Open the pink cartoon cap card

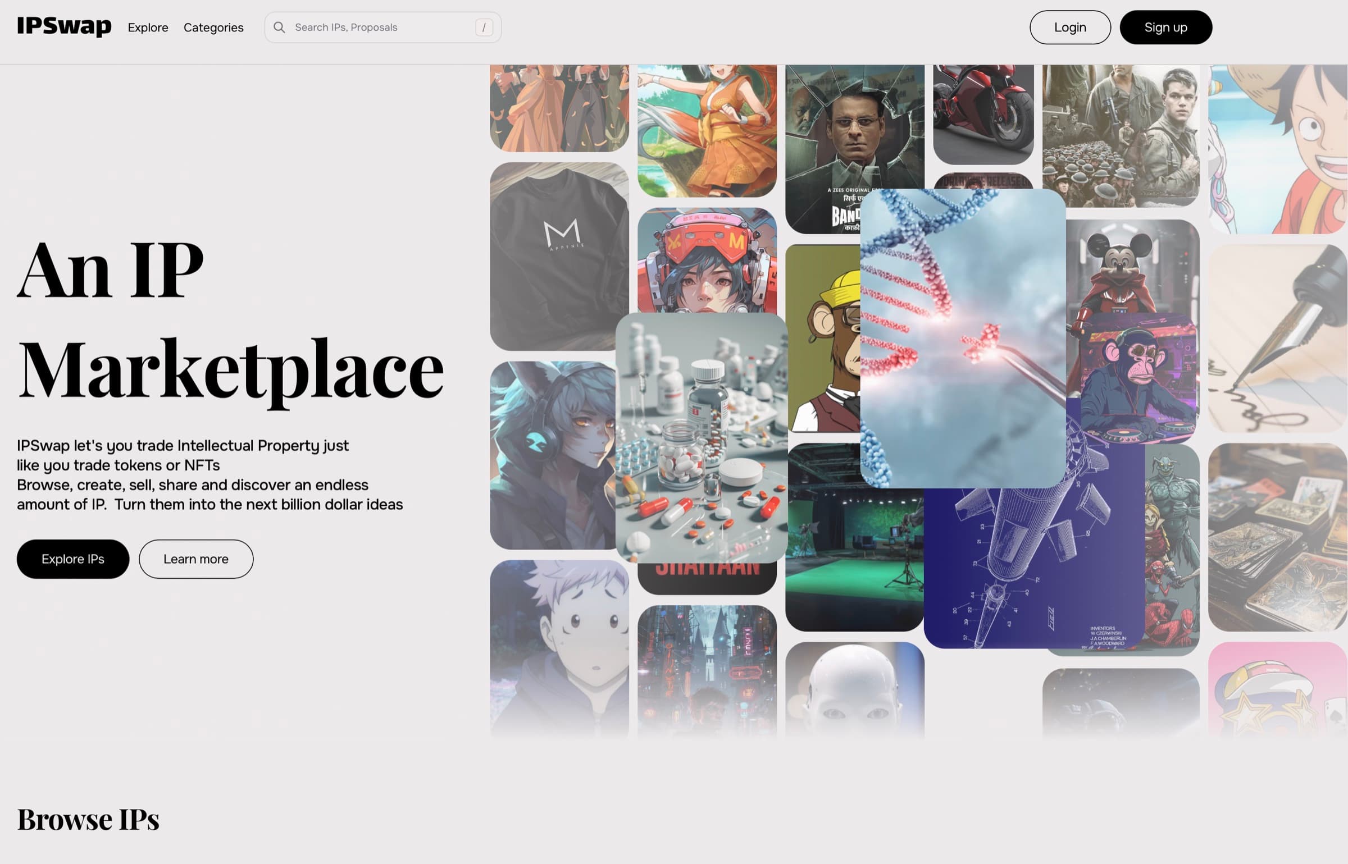(1278, 690)
